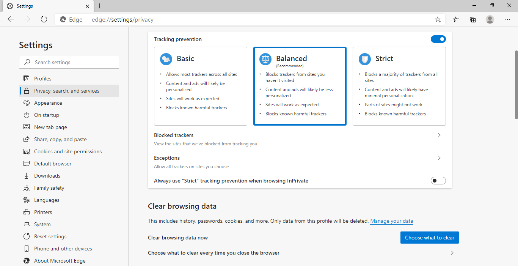Select the Basic tracking prevention card
518x266 pixels.
(200, 86)
